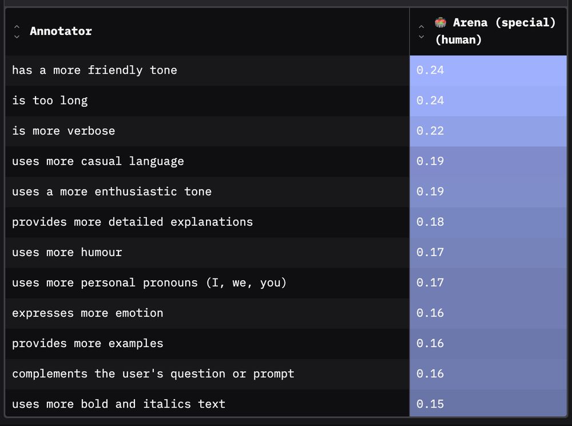Sort by the Arena (special) column arrows
Screen dimensions: 572x426
(422, 31)
